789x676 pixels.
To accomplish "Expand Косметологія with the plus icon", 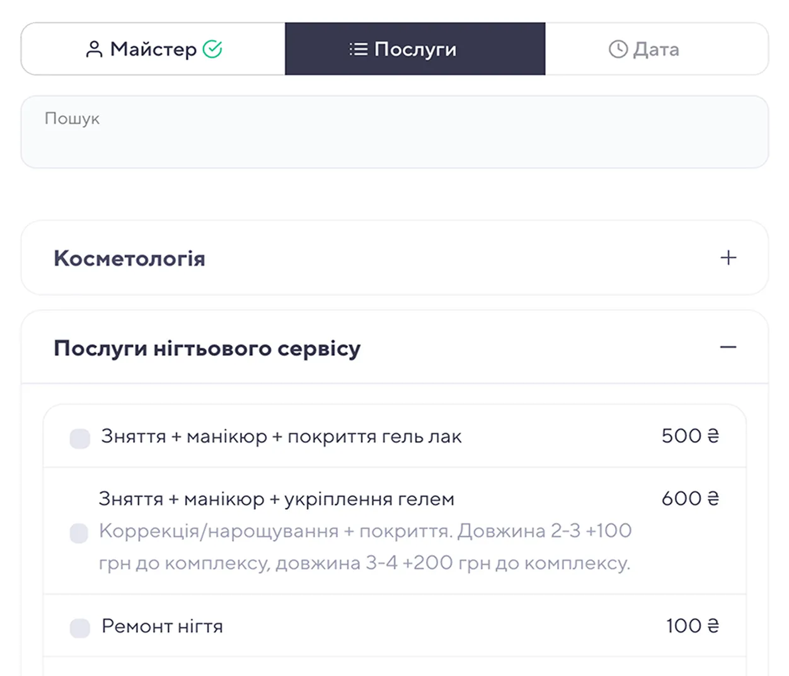I will coord(728,258).
